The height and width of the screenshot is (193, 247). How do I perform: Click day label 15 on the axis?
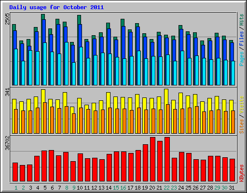(116, 188)
